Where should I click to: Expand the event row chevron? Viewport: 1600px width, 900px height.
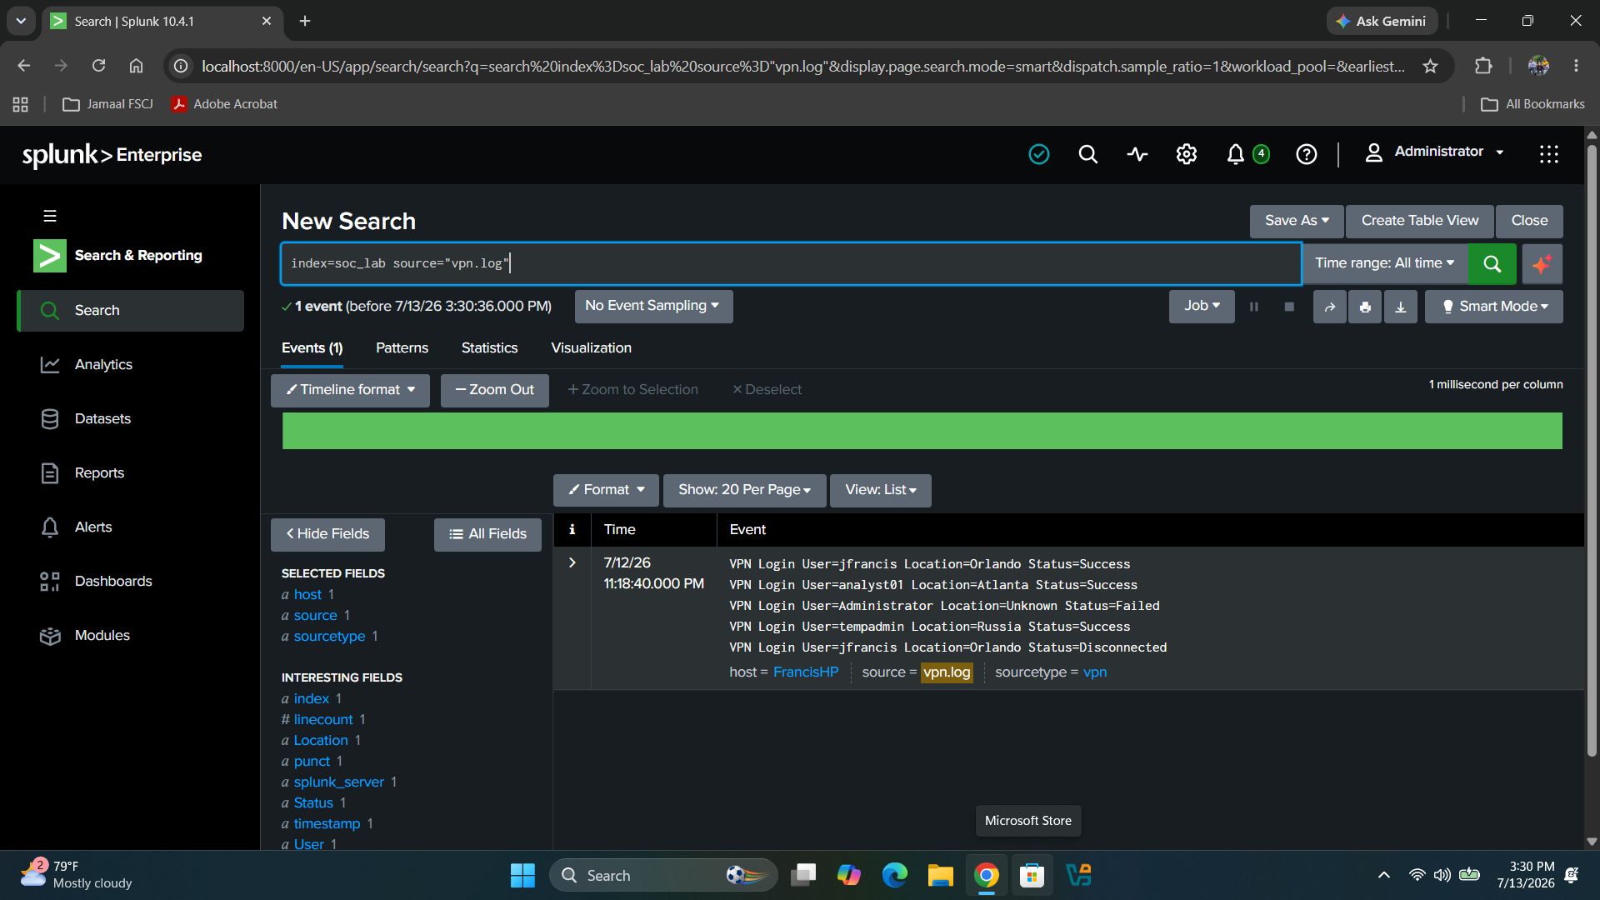(572, 563)
